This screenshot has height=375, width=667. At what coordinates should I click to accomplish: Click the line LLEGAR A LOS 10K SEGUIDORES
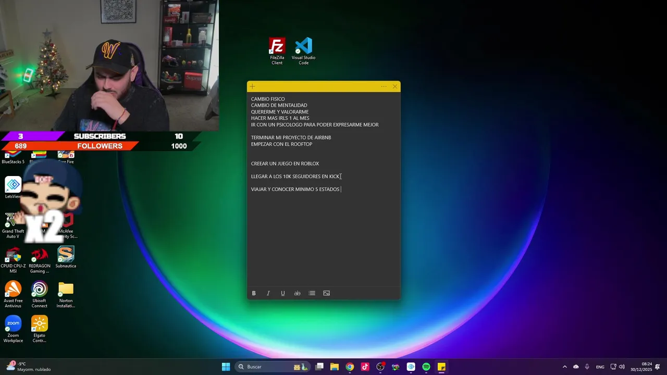pyautogui.click(x=295, y=177)
